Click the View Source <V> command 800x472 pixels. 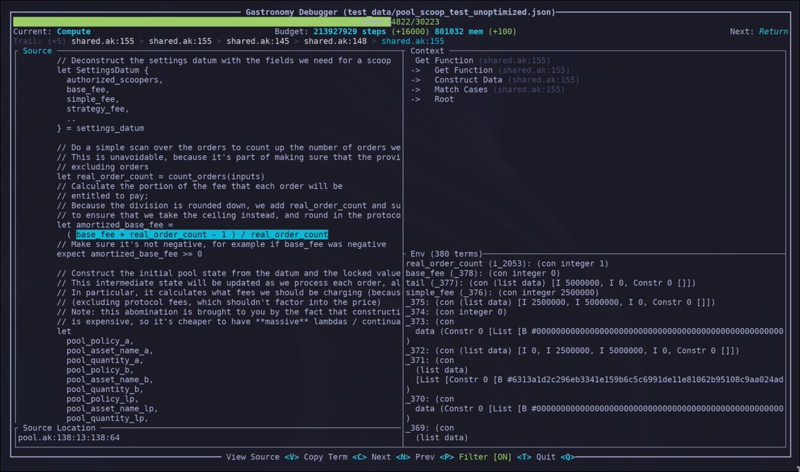pyautogui.click(x=262, y=457)
